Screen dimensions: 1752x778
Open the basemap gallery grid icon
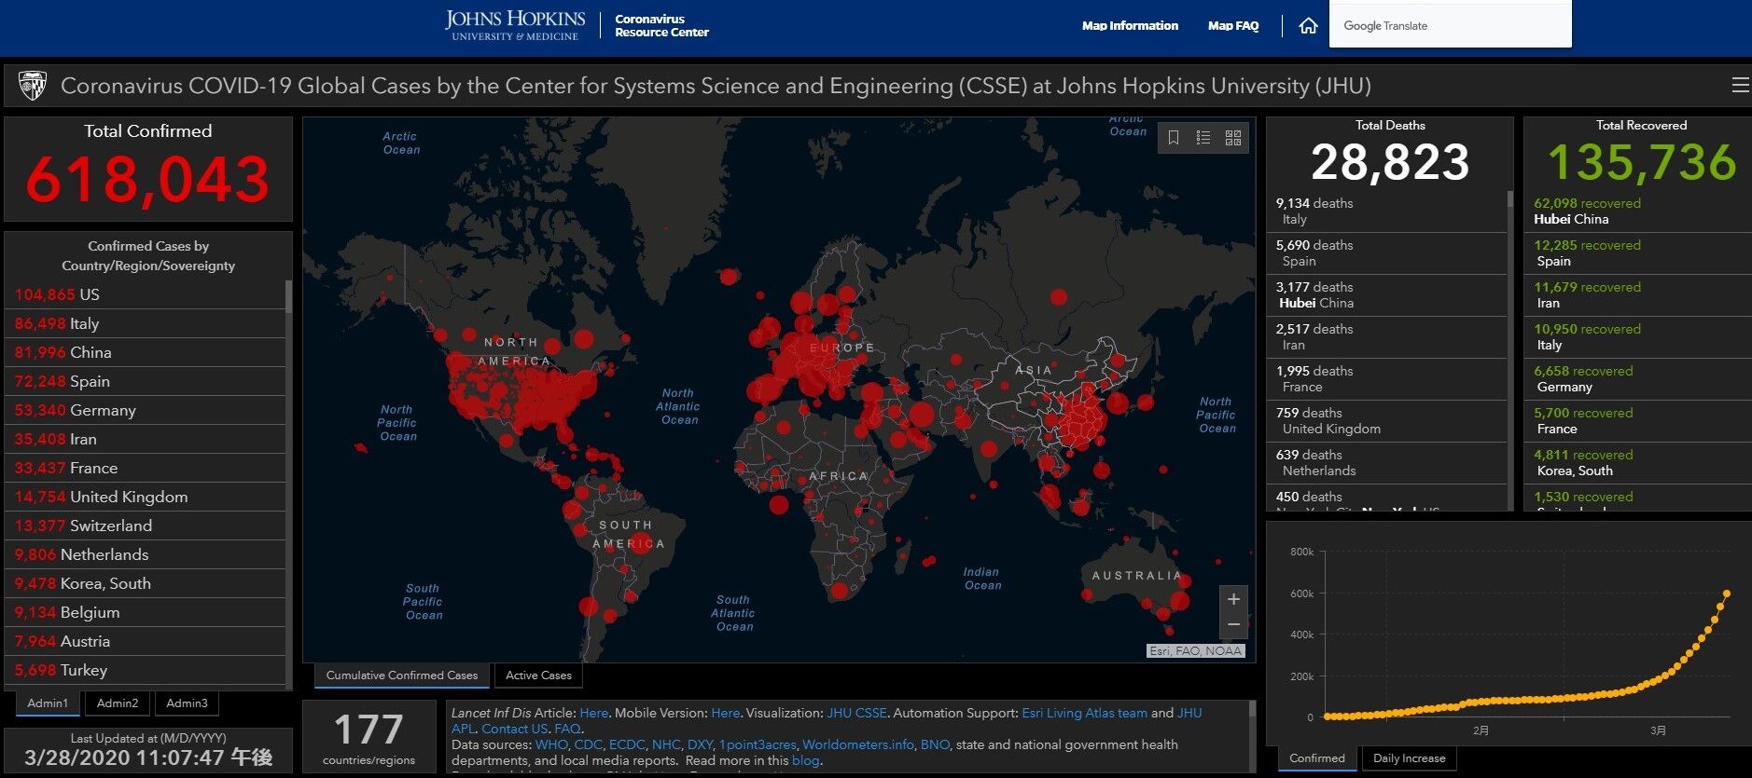1233,138
